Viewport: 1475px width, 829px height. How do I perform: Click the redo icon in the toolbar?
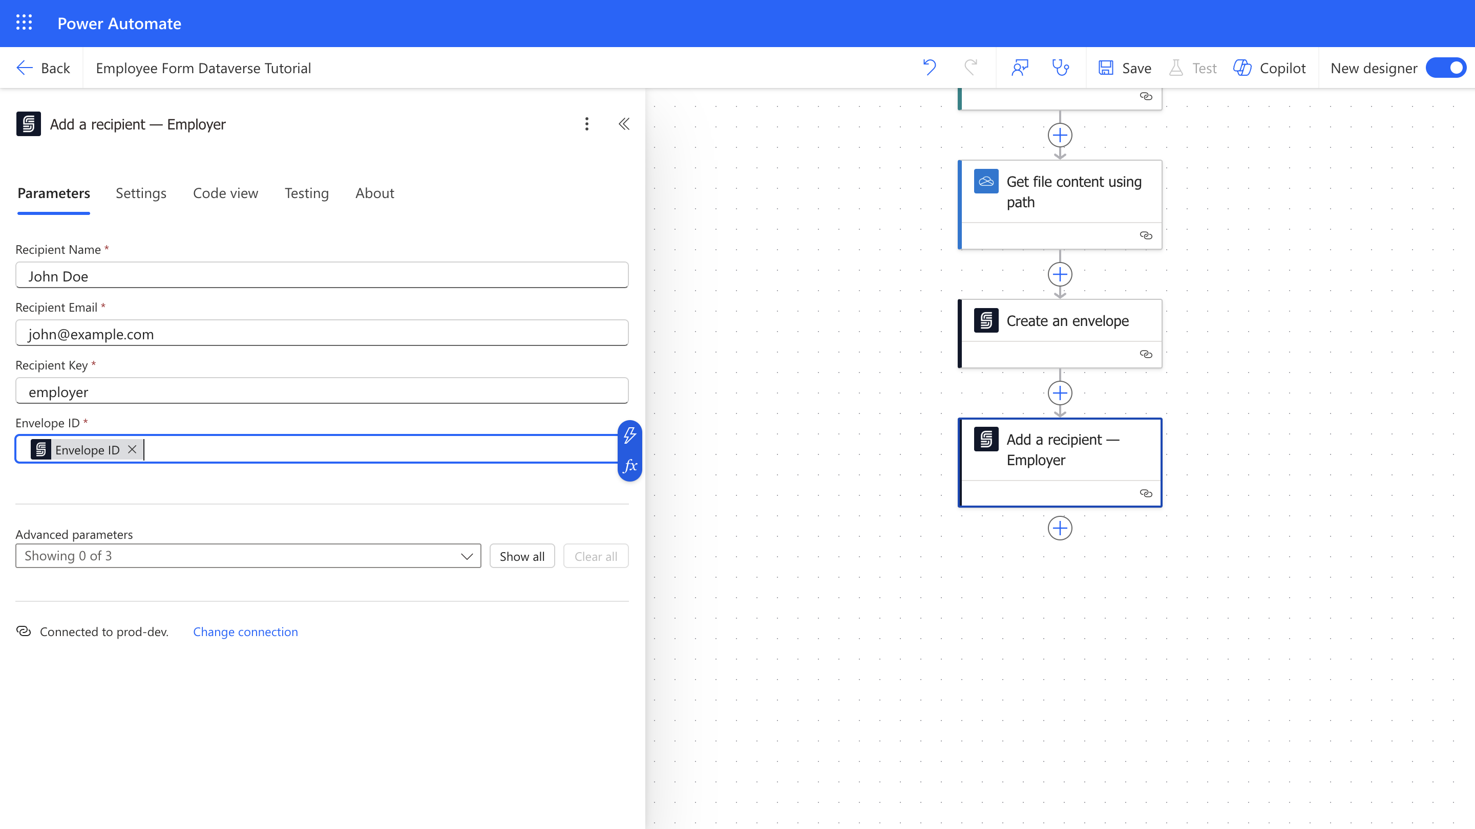[971, 68]
